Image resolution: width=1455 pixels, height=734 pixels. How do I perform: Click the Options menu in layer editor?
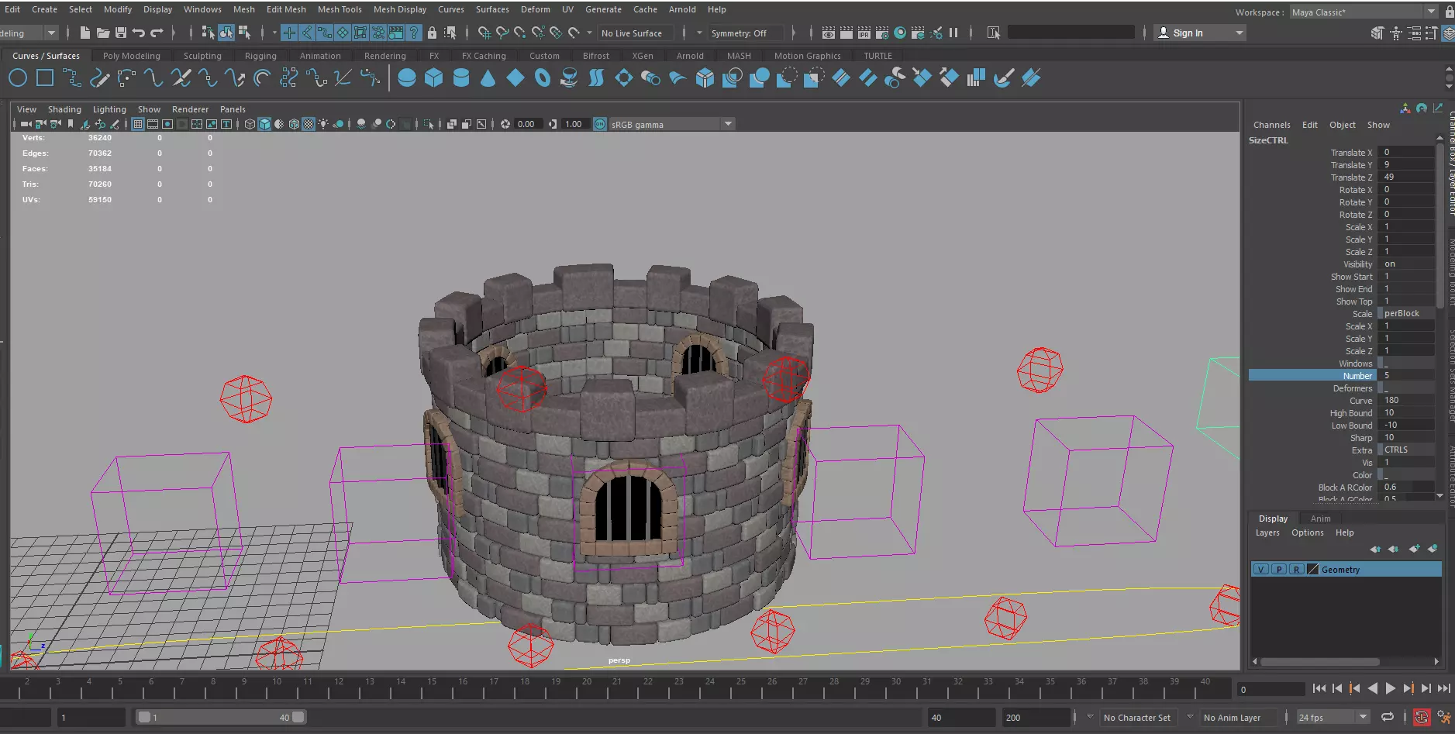tap(1307, 532)
